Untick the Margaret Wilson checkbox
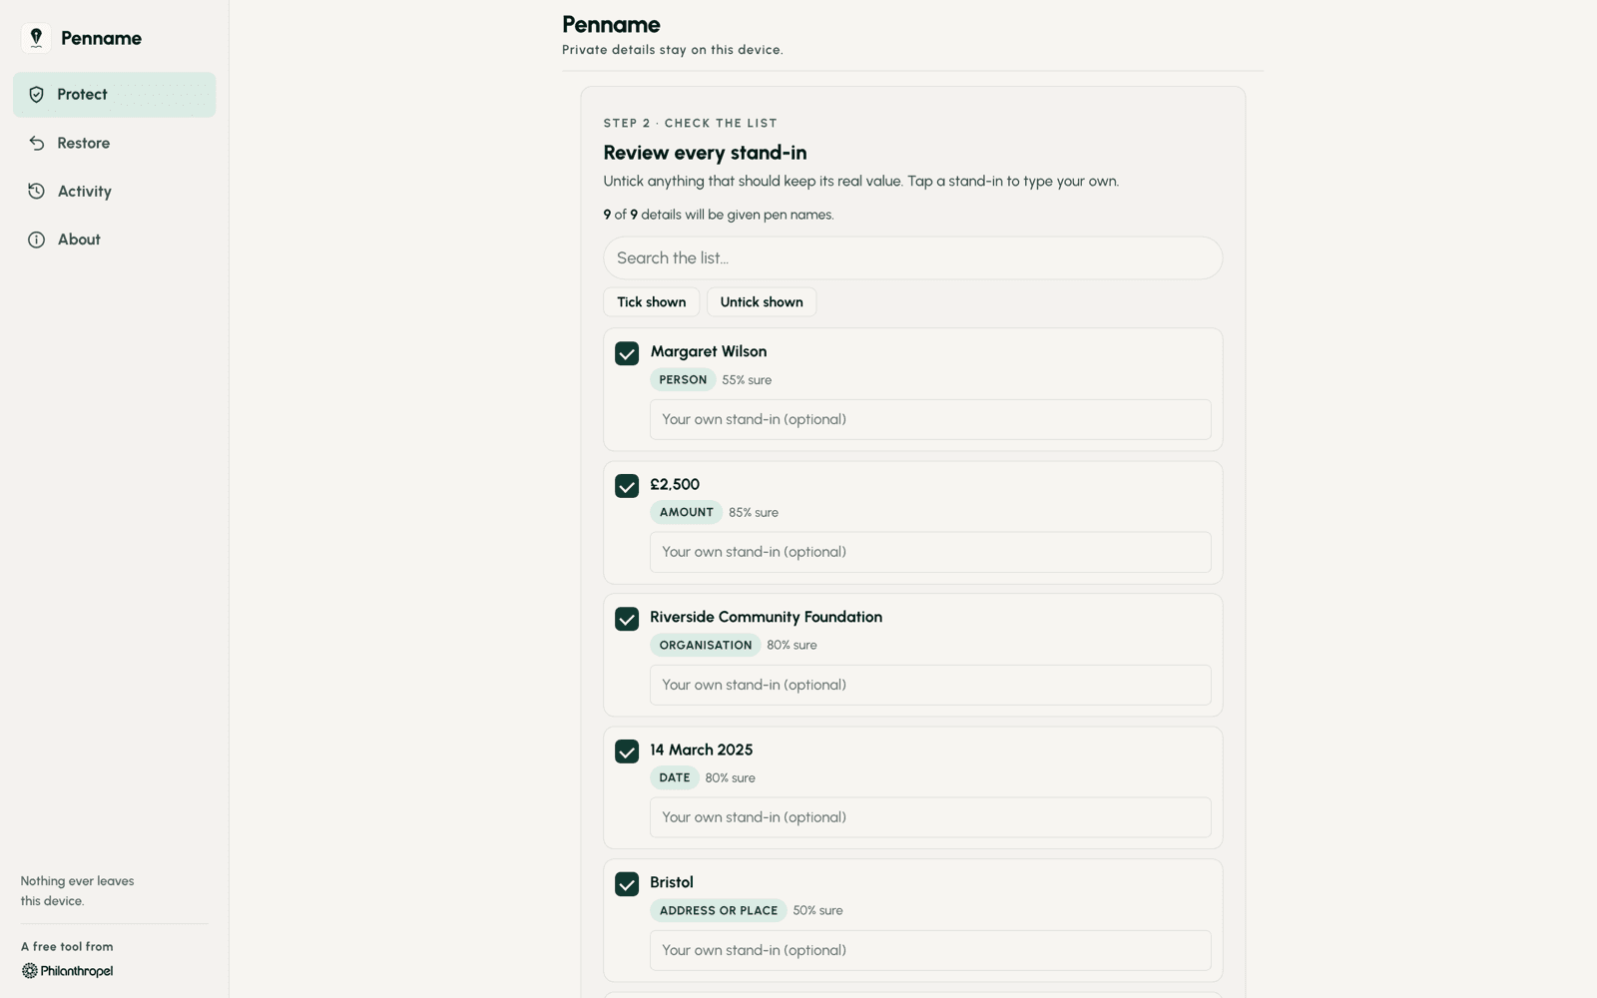 coord(627,353)
